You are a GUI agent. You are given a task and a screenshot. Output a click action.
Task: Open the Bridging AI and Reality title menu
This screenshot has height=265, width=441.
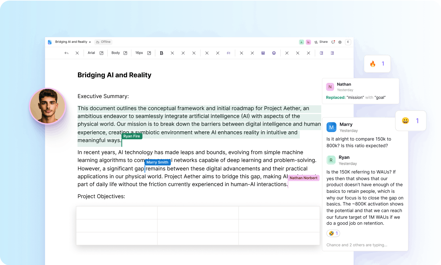coord(73,42)
